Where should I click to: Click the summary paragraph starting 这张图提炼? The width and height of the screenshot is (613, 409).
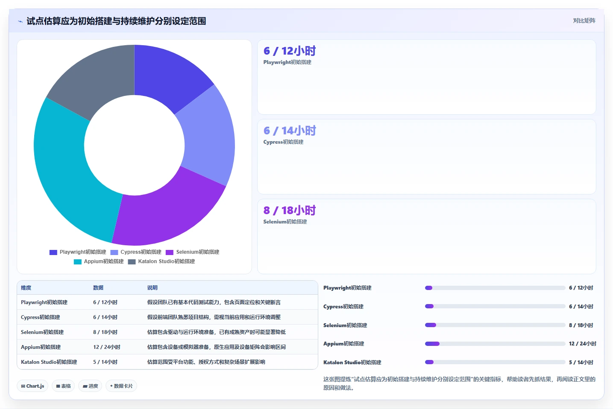pyautogui.click(x=459, y=383)
